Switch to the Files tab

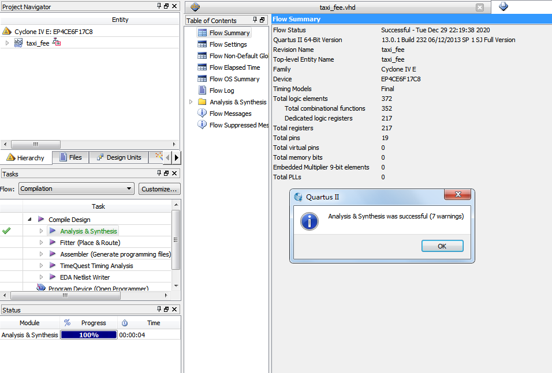coord(71,157)
